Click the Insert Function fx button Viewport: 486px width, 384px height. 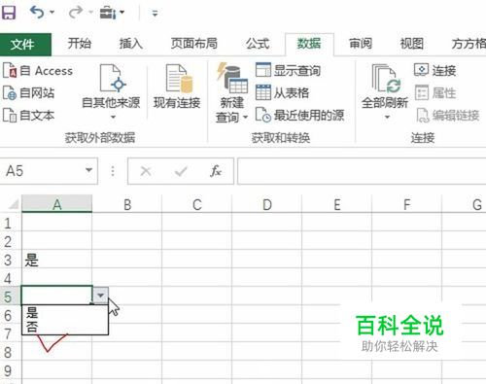(216, 171)
